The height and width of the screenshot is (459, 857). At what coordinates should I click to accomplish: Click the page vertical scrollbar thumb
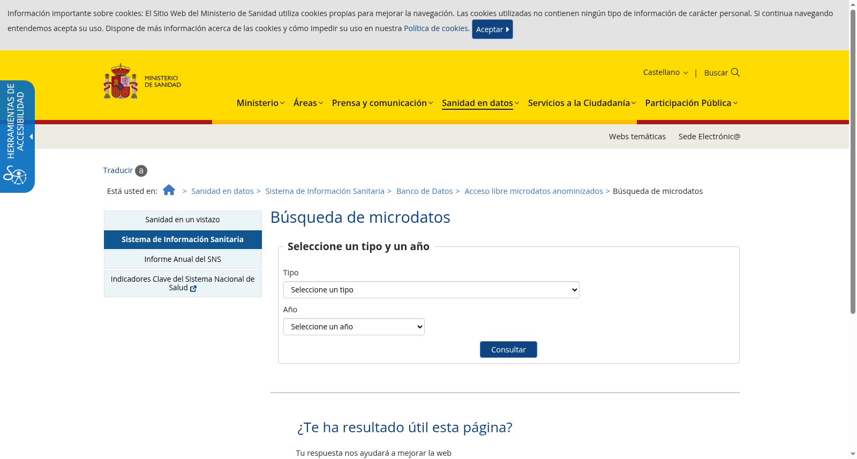pos(853,161)
